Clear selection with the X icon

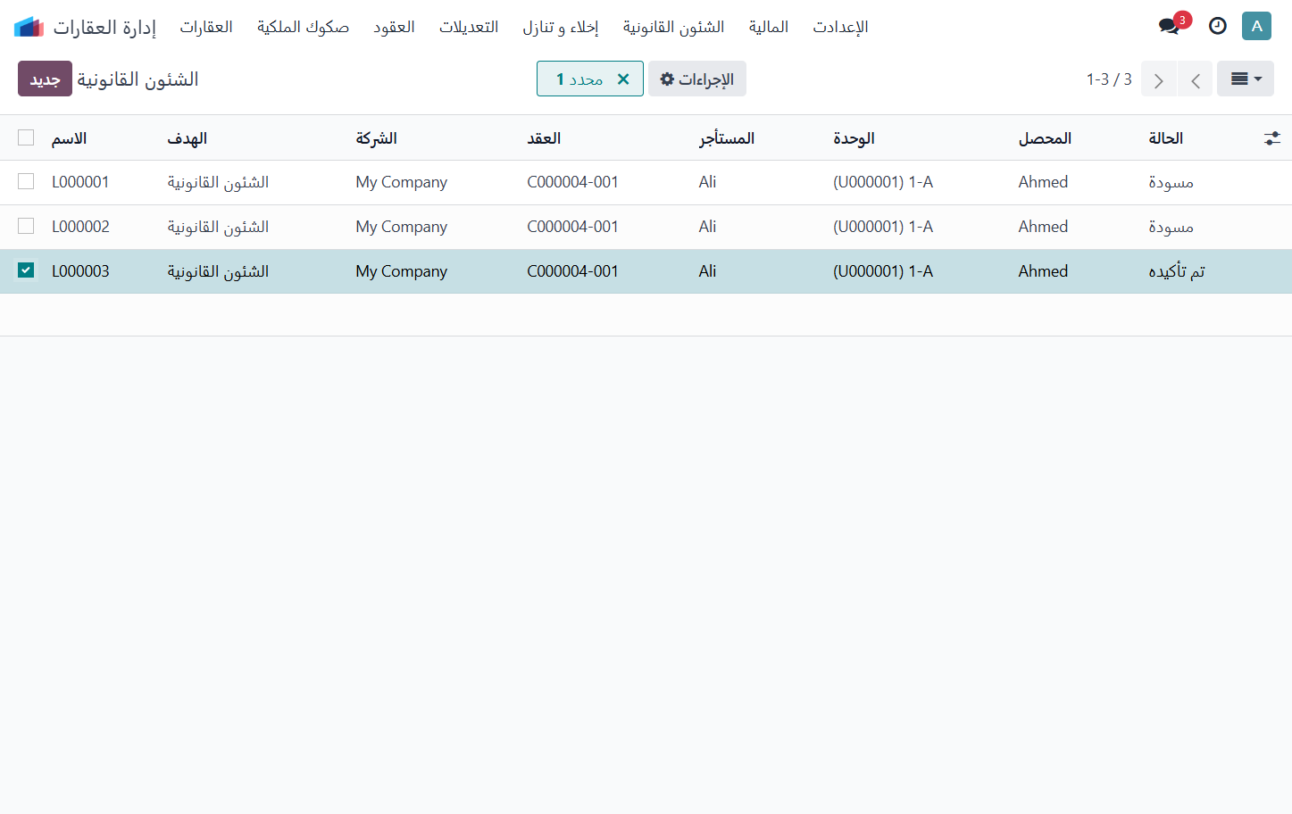[x=623, y=79]
